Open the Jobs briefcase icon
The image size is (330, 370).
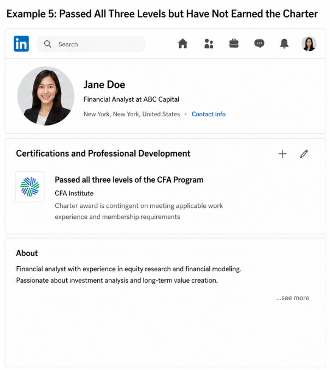point(234,44)
